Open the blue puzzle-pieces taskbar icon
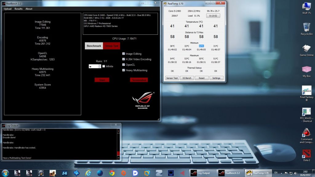 76,173
